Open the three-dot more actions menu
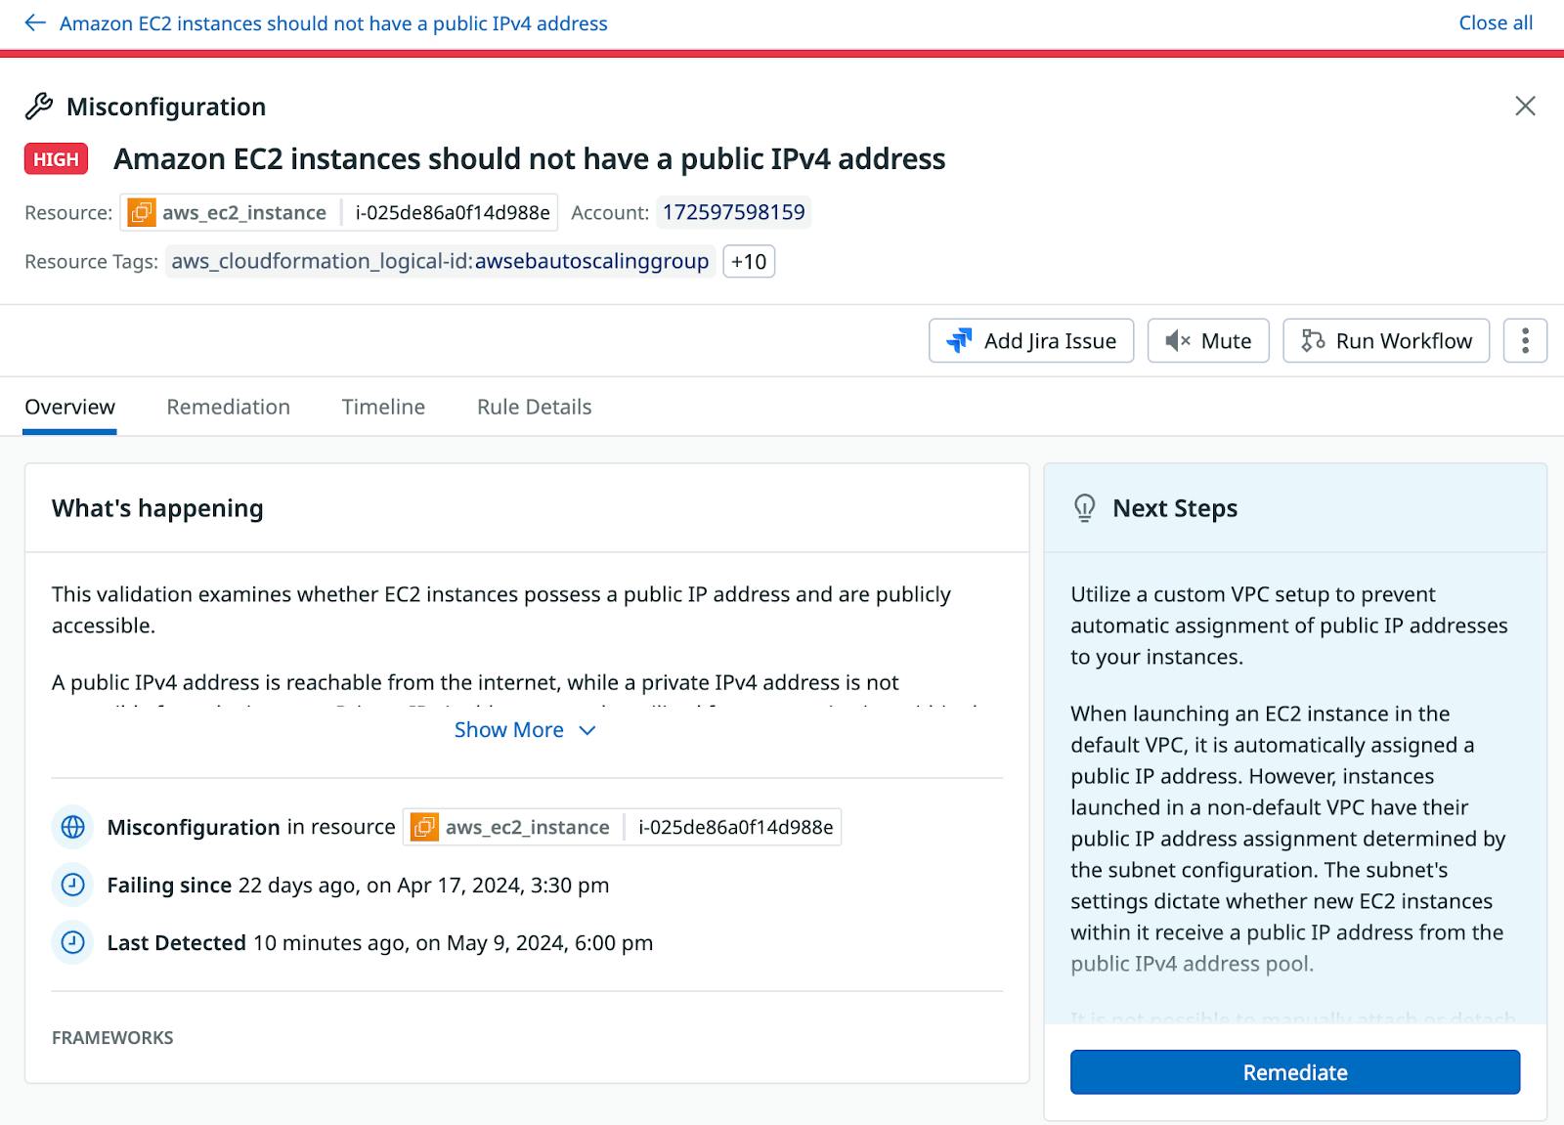The width and height of the screenshot is (1564, 1125). (x=1524, y=340)
